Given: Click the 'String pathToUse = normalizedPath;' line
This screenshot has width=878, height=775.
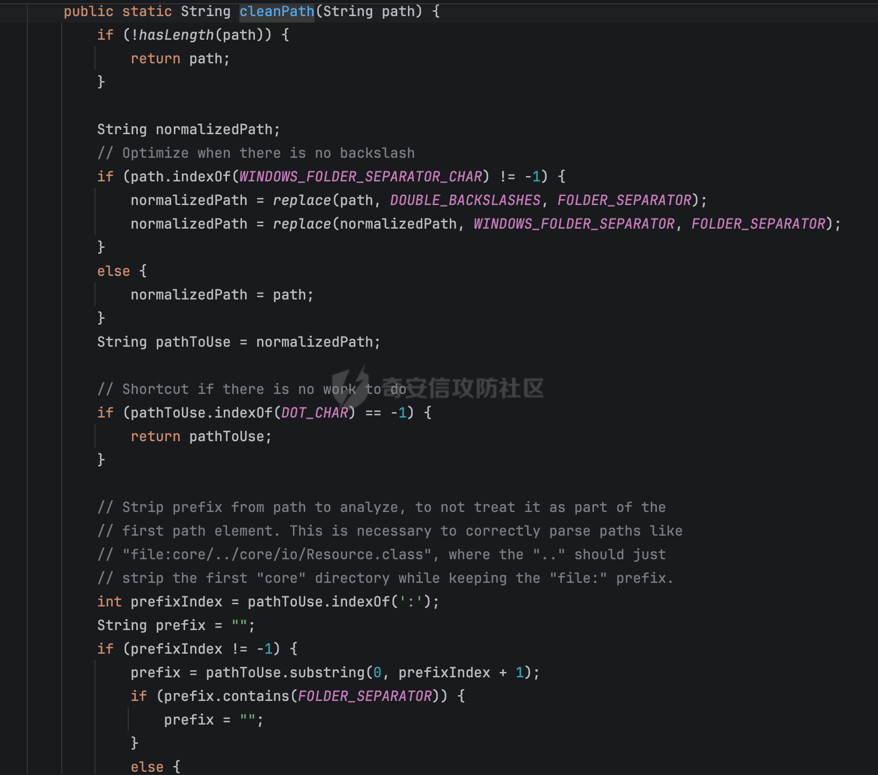Looking at the screenshot, I should 239,342.
